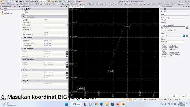Collapse the Global Coordinate section

click(22, 70)
